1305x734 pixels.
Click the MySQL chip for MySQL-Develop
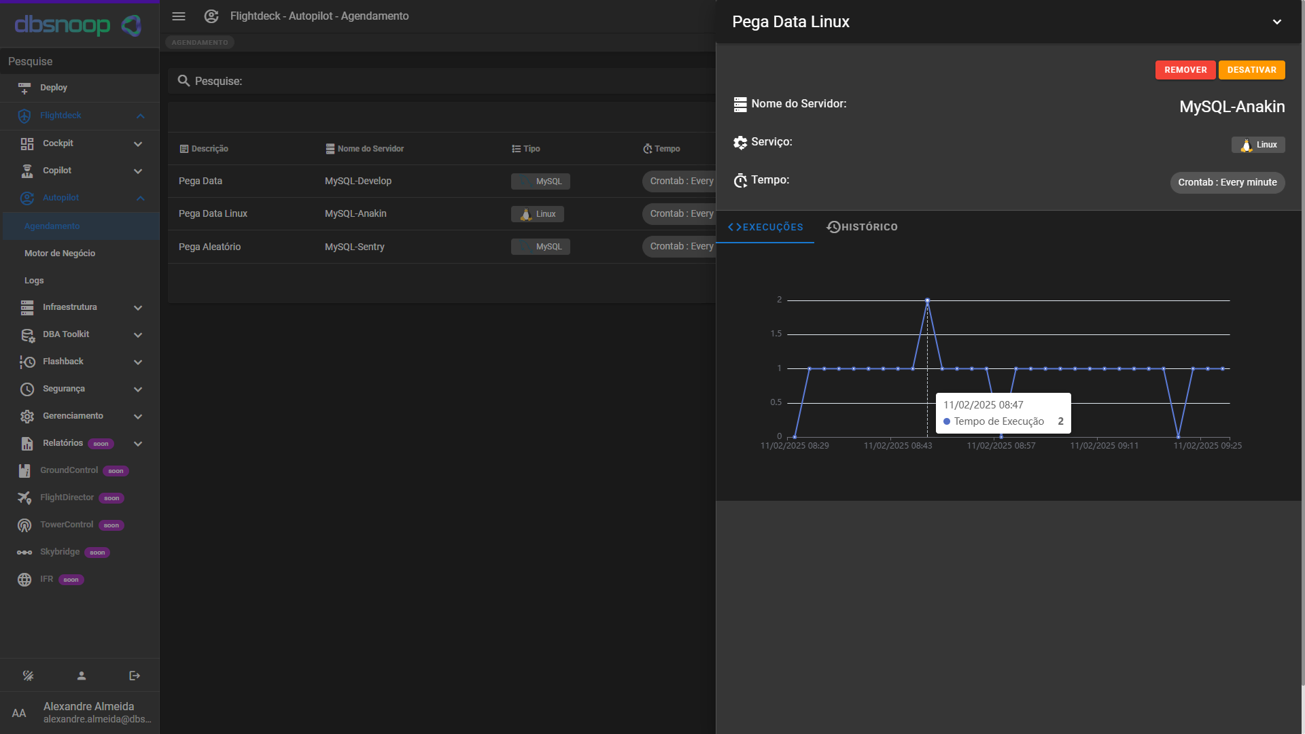pos(540,181)
